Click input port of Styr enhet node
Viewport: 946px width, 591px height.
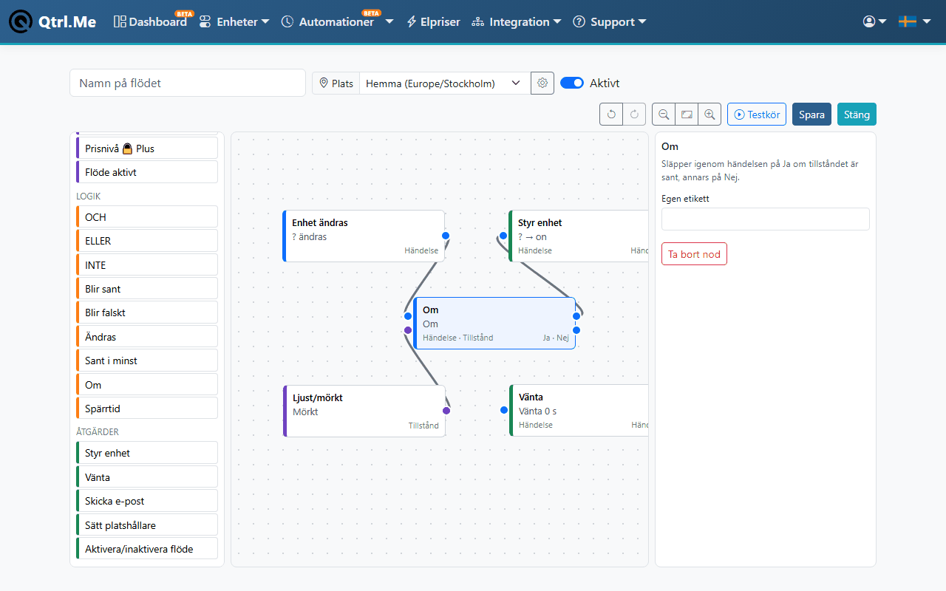pos(503,236)
